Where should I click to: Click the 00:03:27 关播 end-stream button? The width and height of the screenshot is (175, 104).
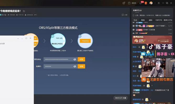(120, 98)
